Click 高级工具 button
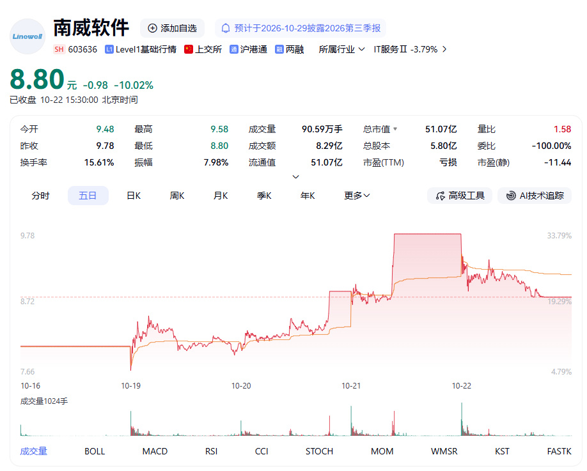 (x=460, y=196)
